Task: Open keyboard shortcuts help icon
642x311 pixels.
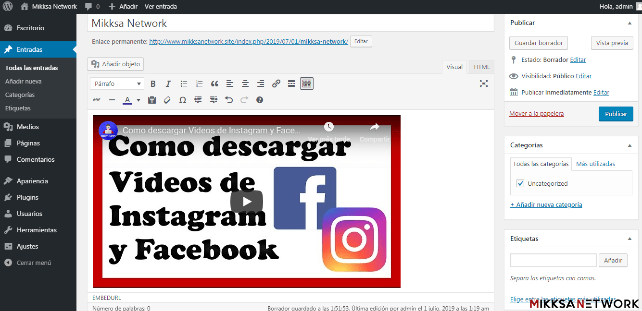Action: (260, 100)
